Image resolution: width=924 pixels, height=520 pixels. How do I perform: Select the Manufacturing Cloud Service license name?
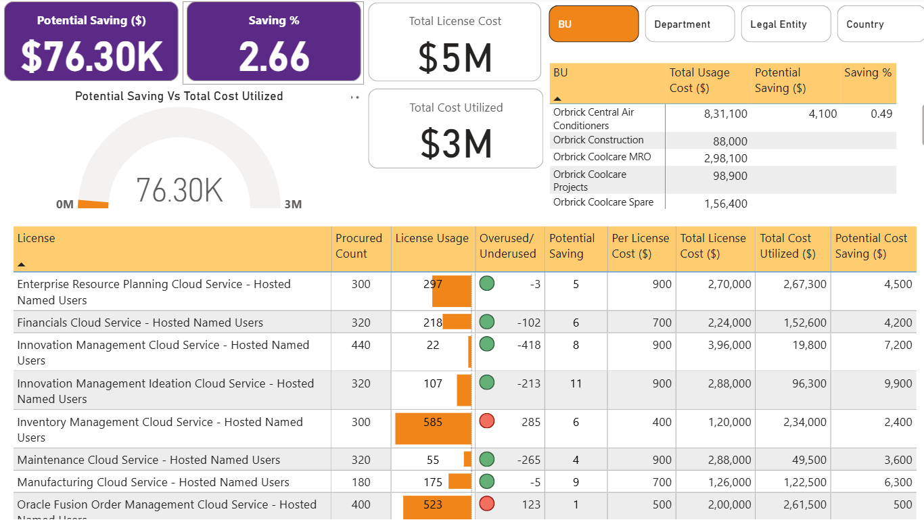(x=153, y=482)
